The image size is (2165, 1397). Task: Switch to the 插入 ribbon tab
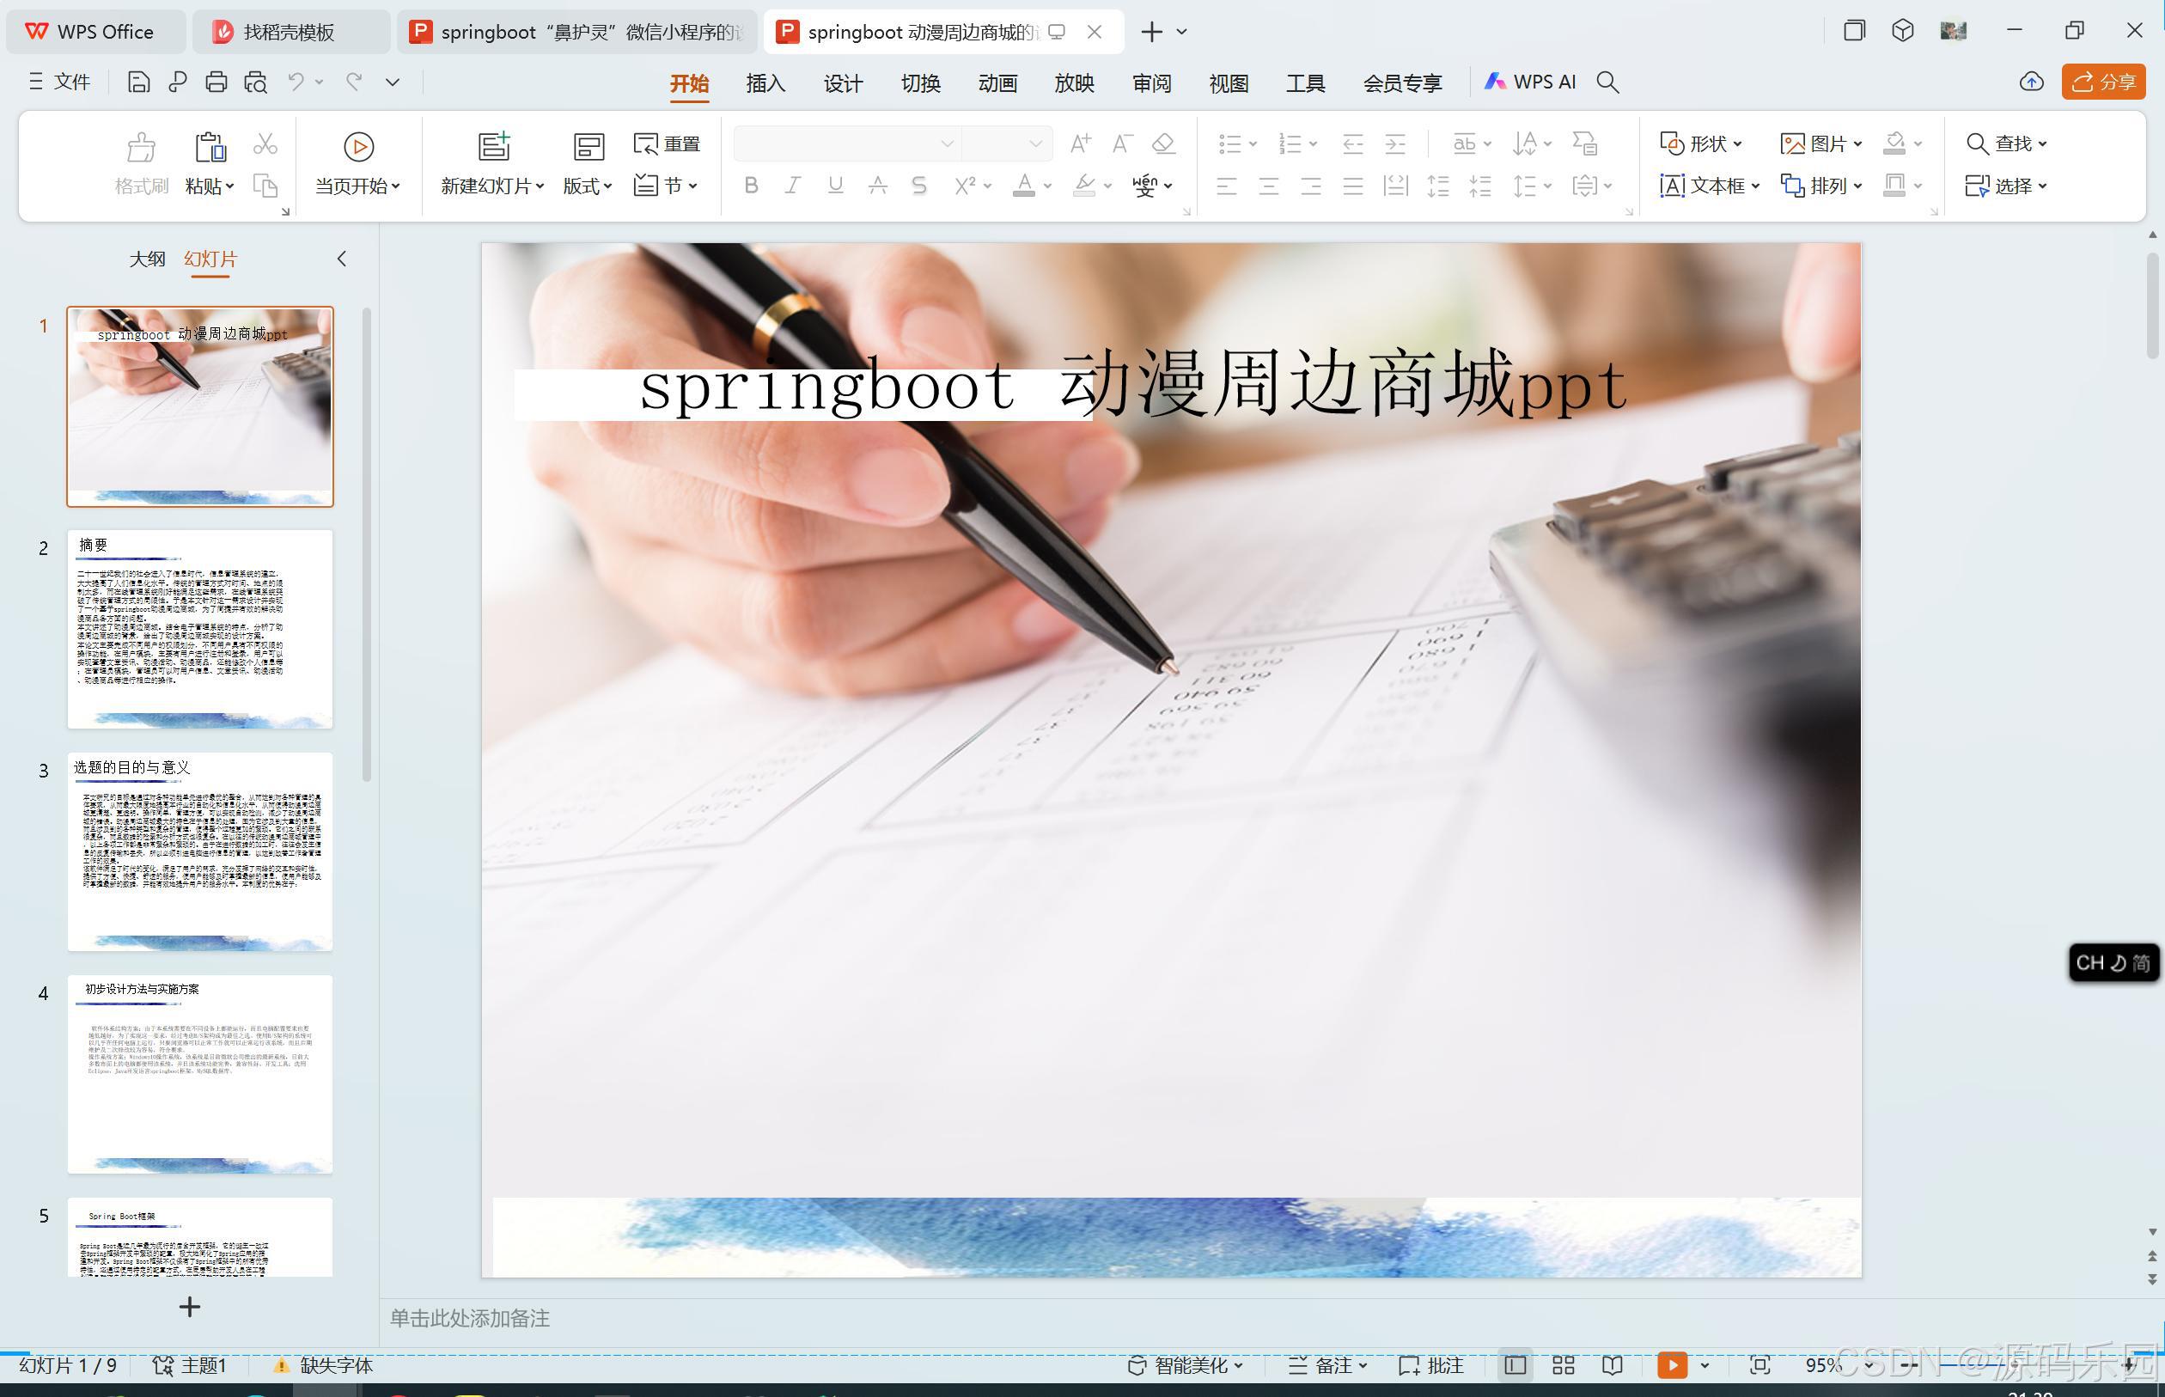click(x=765, y=82)
